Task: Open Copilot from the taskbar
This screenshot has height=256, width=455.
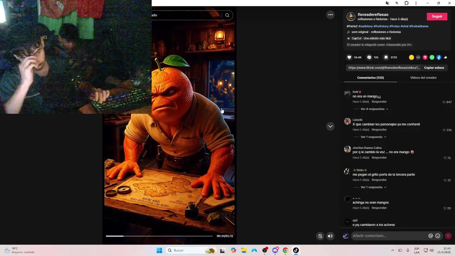Action: click(x=233, y=250)
